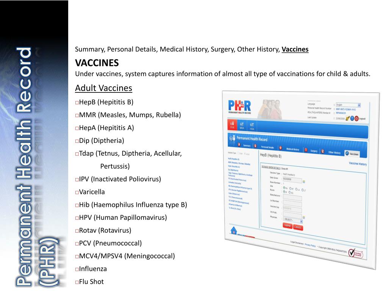Select MMR (Measles, Mumps, Rubella) in the sidebar list
The width and height of the screenshot is (388, 291).
click(x=239, y=163)
